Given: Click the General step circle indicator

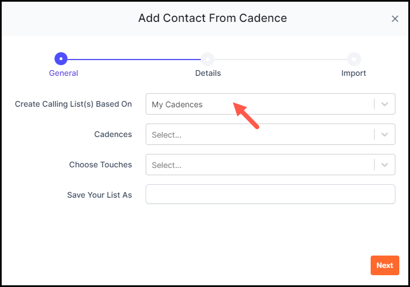Looking at the screenshot, I should (x=61, y=59).
